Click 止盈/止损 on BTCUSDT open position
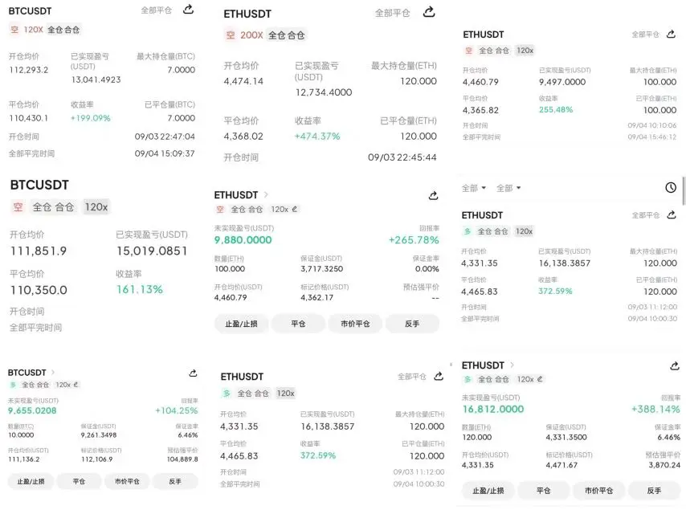Viewport: 686px width, 514px height. pyautogui.click(x=31, y=481)
